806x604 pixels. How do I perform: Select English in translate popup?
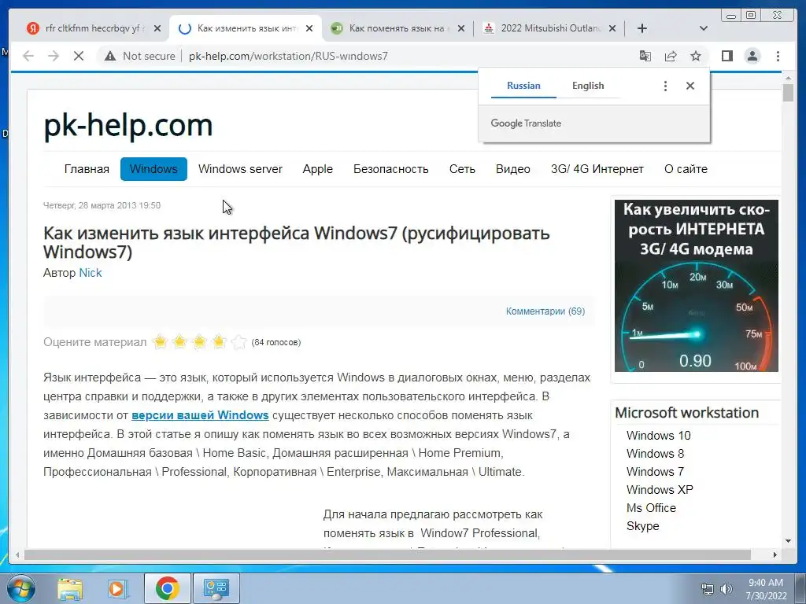pos(588,86)
